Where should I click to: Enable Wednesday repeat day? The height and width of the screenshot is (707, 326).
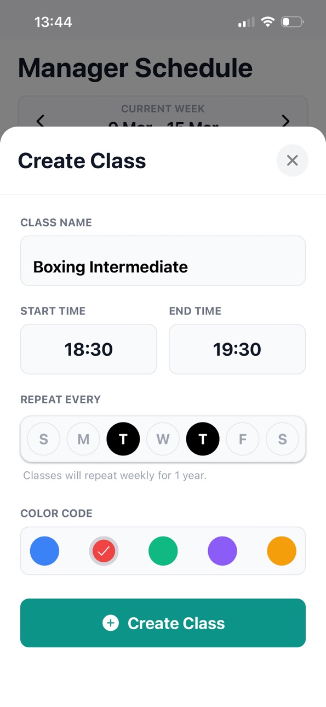coord(163,439)
